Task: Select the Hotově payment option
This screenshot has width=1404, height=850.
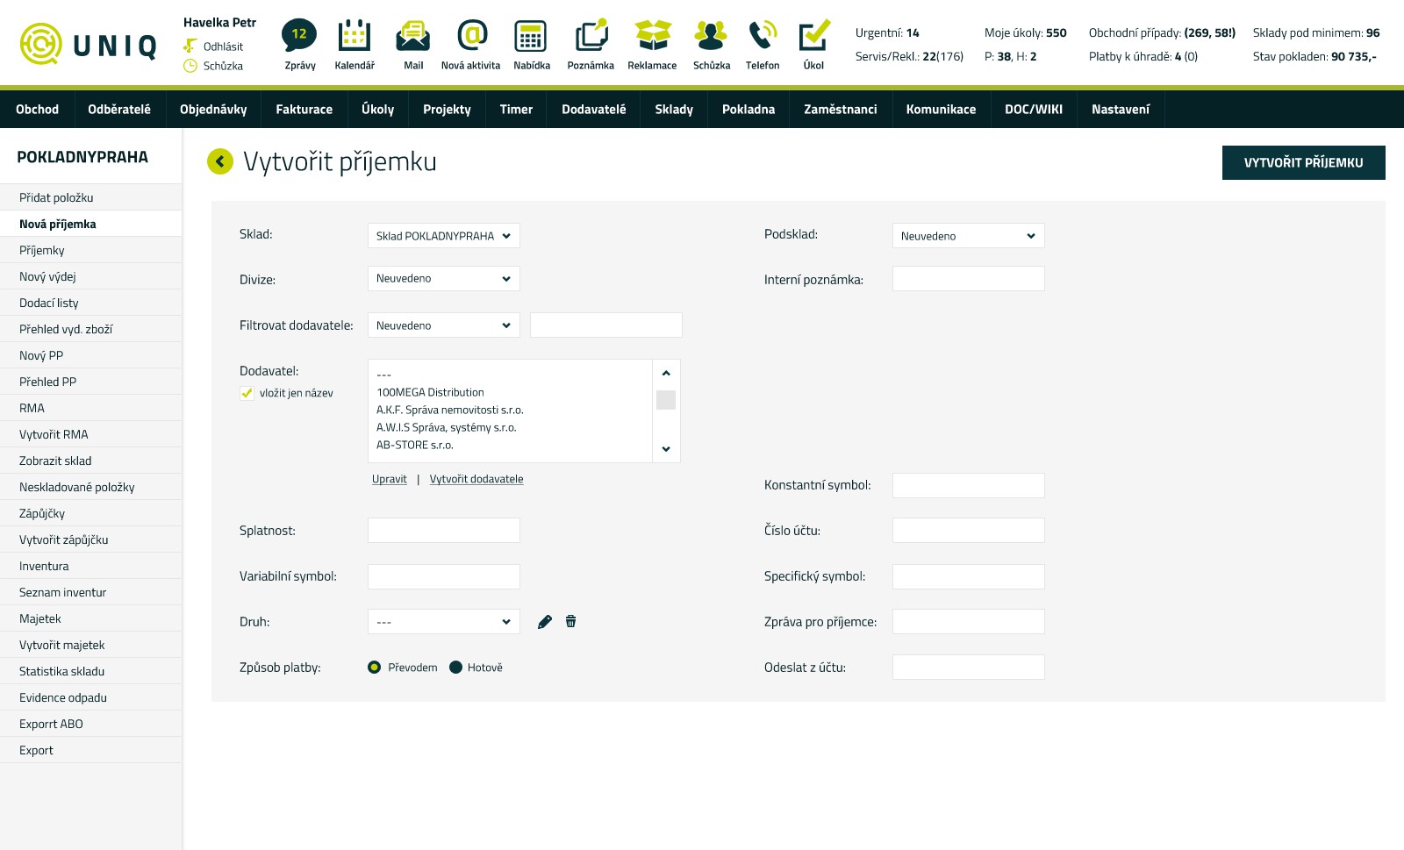Action: [x=455, y=667]
